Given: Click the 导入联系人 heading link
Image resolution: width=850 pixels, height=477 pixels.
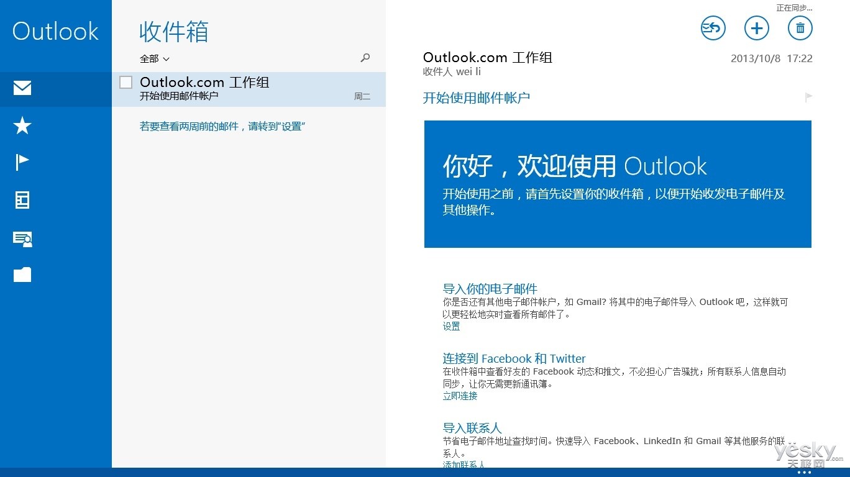Looking at the screenshot, I should pyautogui.click(x=472, y=428).
